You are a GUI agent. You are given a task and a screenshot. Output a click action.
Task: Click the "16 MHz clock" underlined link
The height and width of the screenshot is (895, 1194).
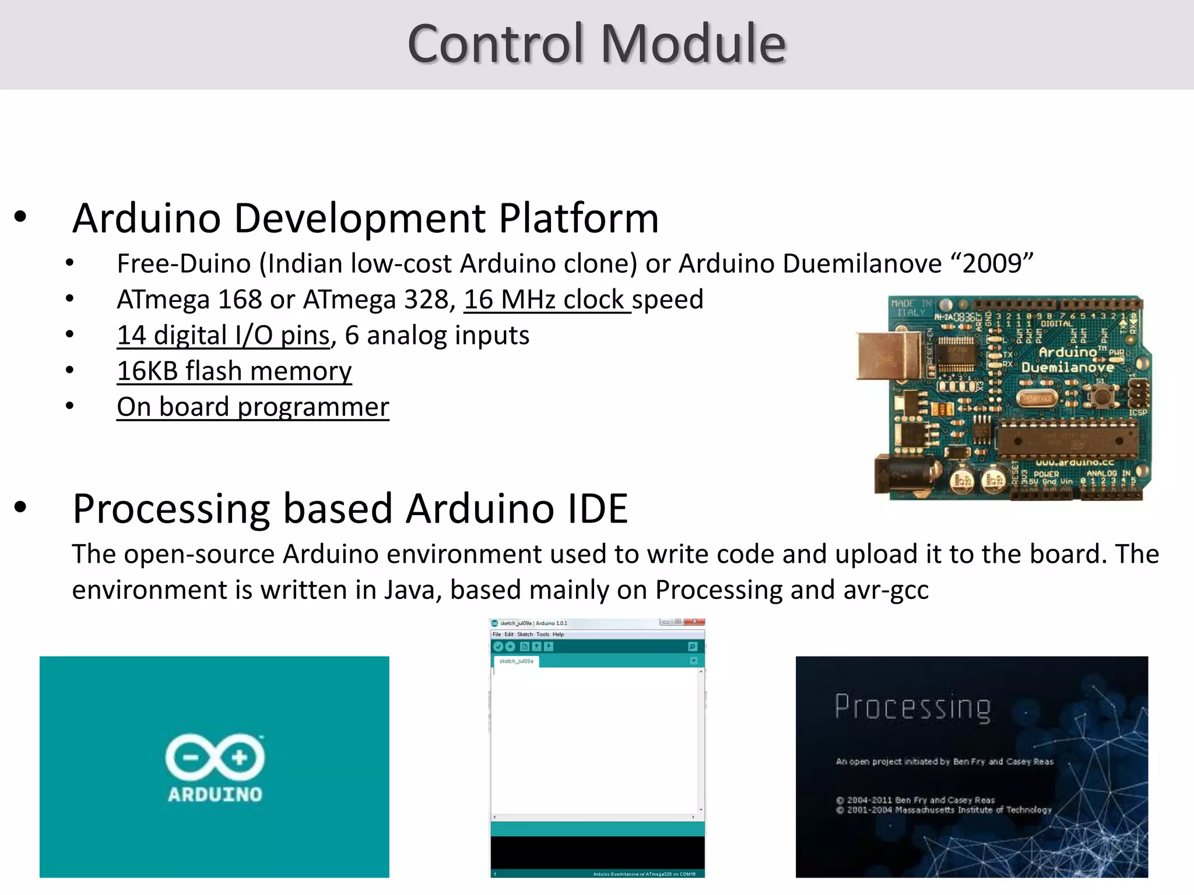[x=546, y=299]
